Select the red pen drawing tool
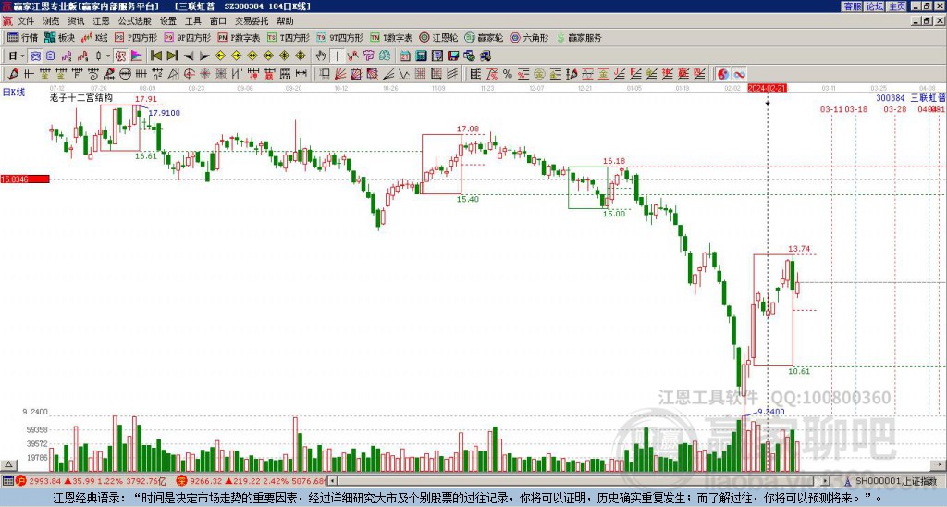This screenshot has width=947, height=507. (13, 74)
